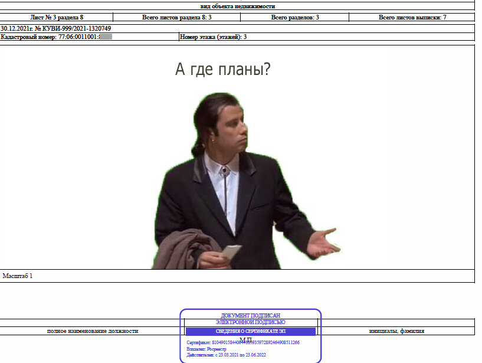Screen dimensions: 482x363
Task: Click the 'Действителен: с 23.03.2021' validity line
Action: [226, 355]
